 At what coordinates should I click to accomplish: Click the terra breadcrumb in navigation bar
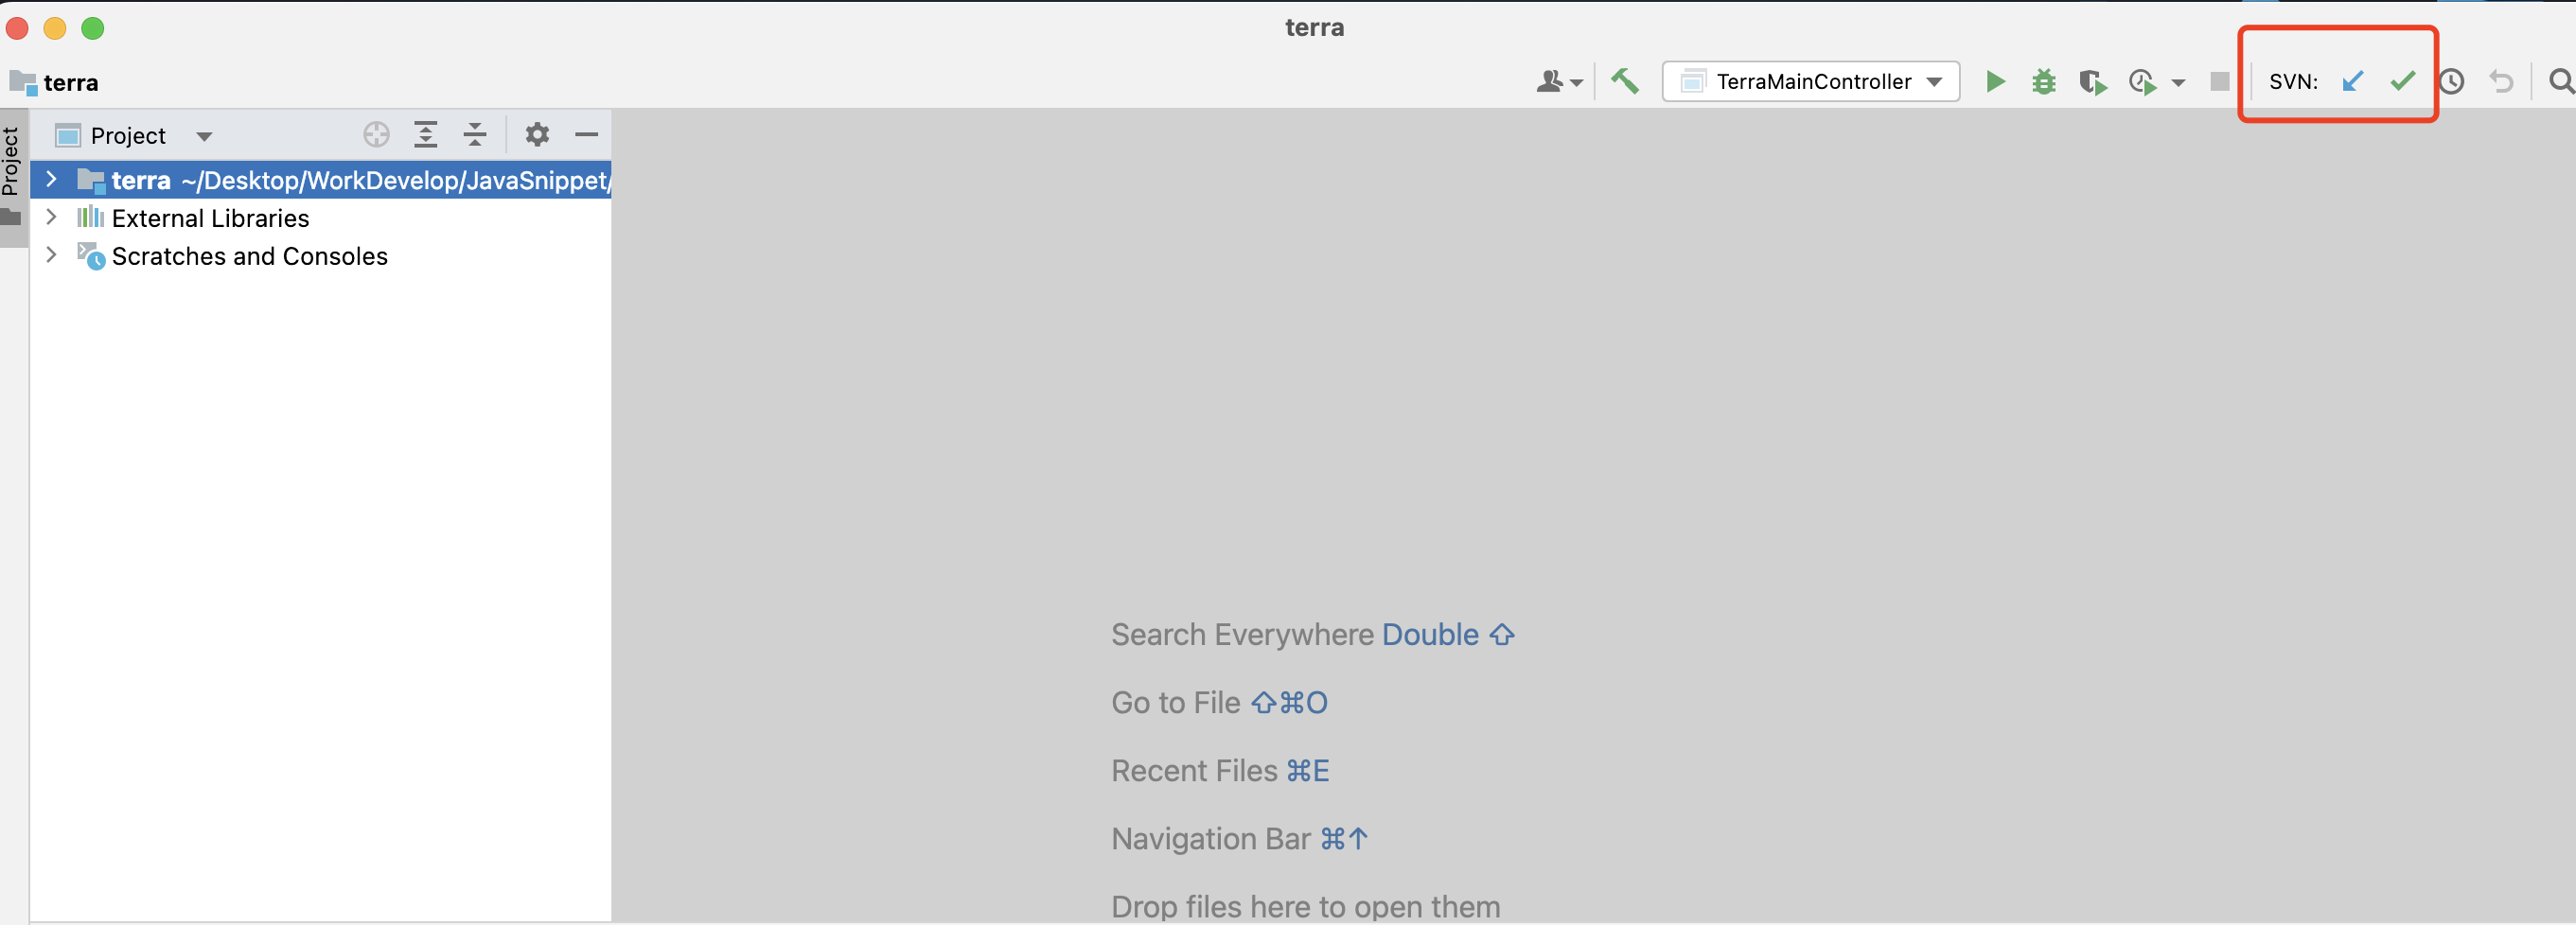coord(55,82)
